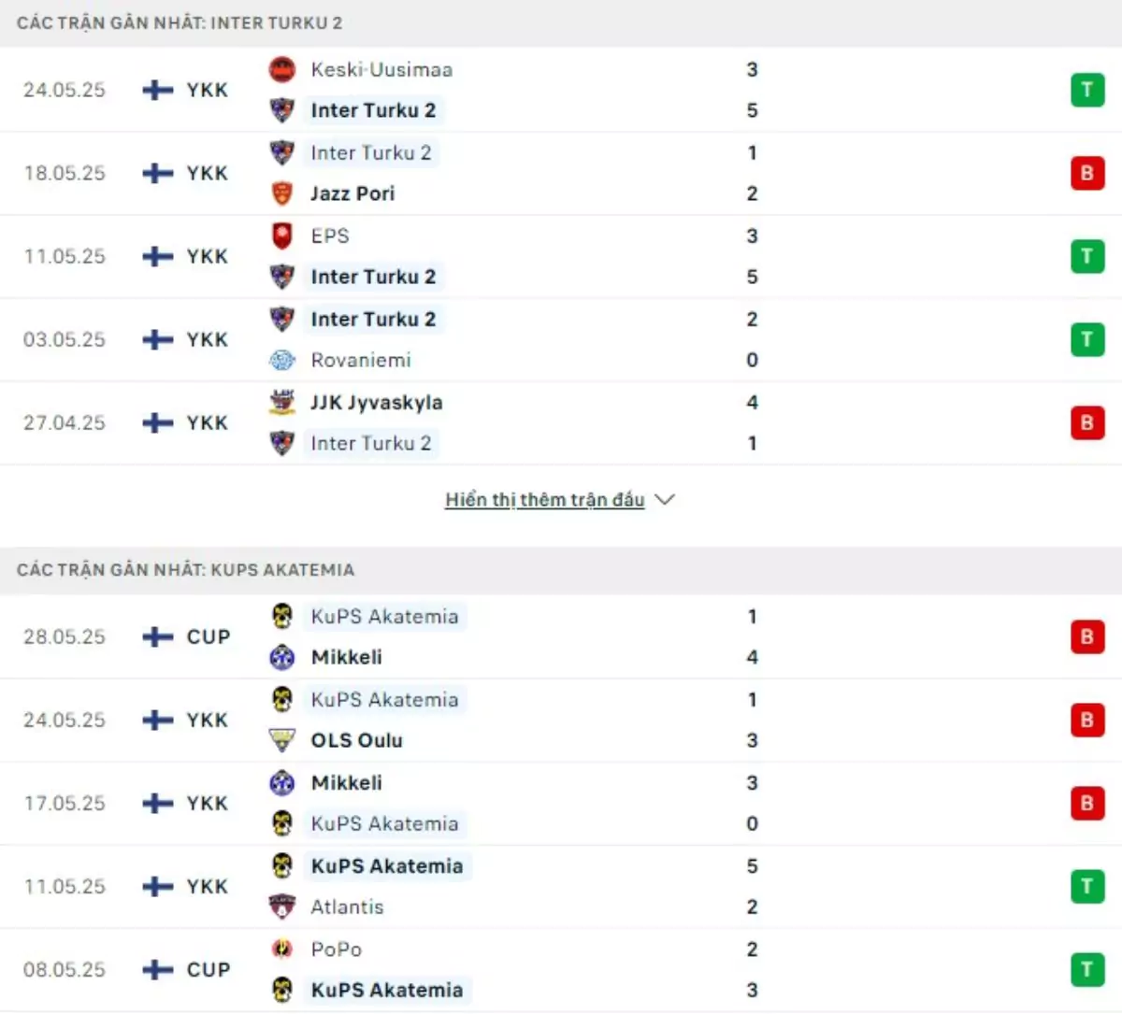
Task: Open the Inter Turku 2 team page
Action: [374, 110]
